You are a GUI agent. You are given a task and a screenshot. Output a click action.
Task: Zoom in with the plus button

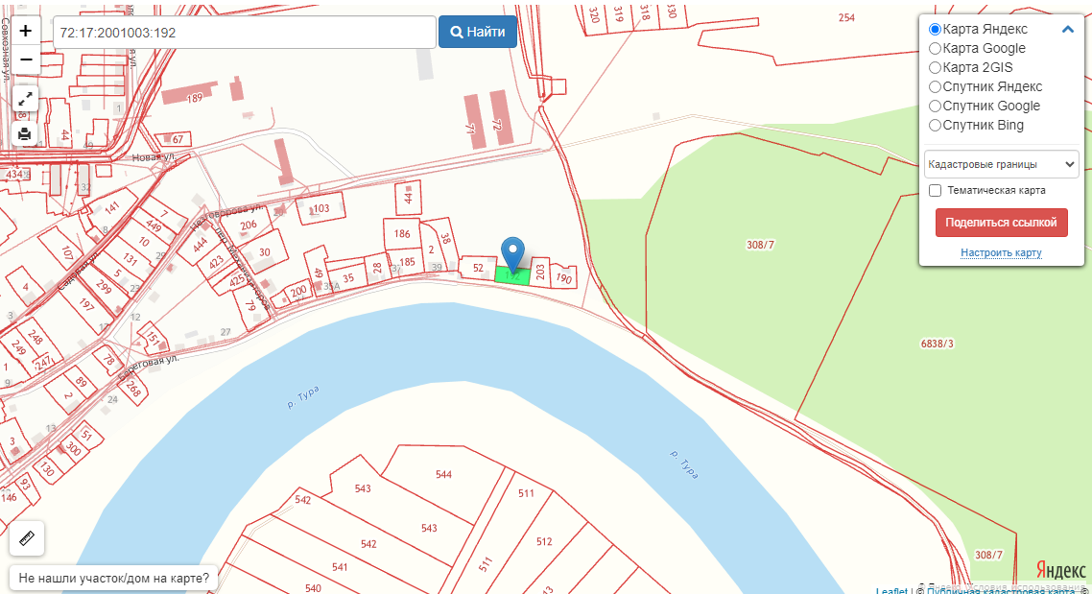[x=26, y=32]
